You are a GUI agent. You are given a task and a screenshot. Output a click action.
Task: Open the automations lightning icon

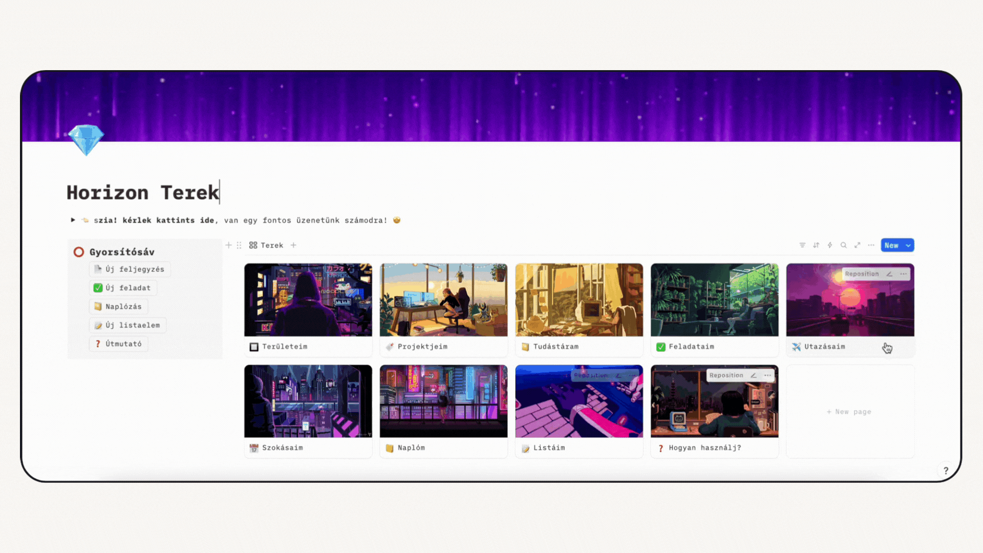coord(830,245)
